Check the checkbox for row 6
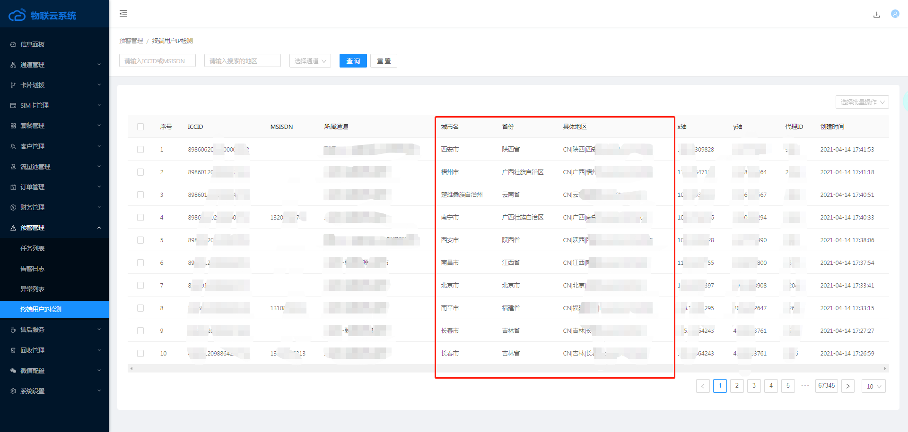The height and width of the screenshot is (432, 908). pos(140,263)
